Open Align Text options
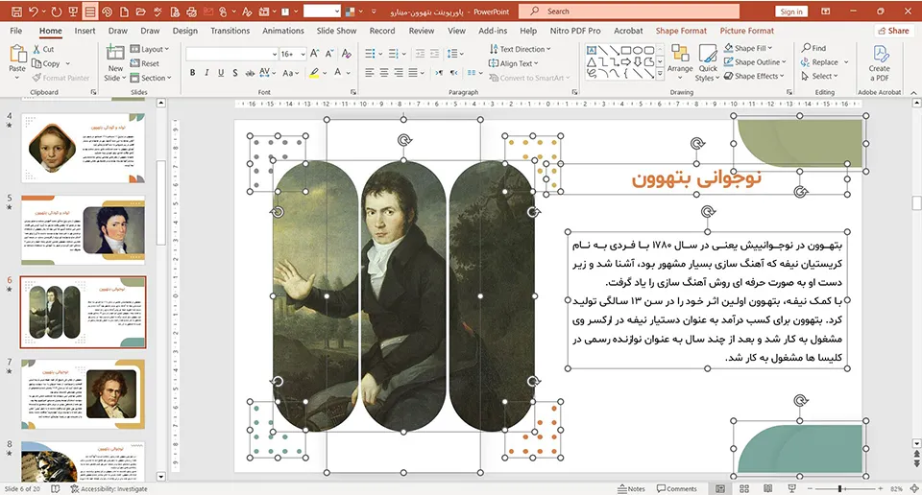Screen dimensions: 922x495 (x=513, y=63)
